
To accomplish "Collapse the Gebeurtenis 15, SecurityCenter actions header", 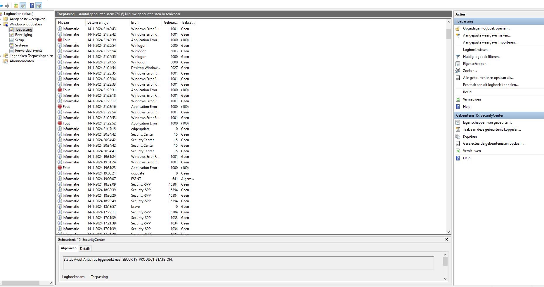I will click(x=499, y=115).
